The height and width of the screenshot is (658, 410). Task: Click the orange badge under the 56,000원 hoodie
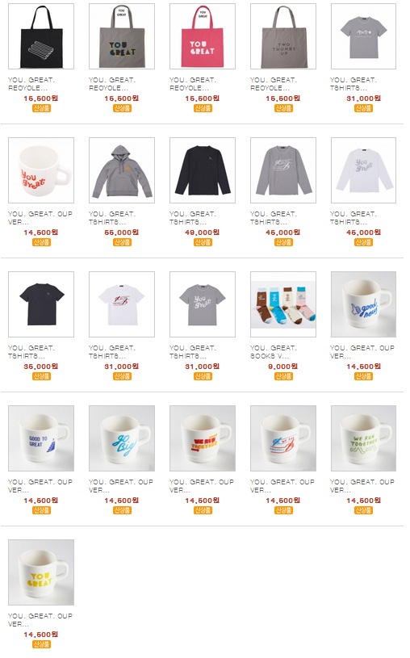pos(122,242)
